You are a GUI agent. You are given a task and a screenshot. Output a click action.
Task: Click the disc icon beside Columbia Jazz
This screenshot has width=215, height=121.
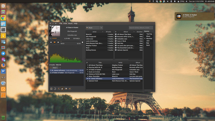(116, 39)
